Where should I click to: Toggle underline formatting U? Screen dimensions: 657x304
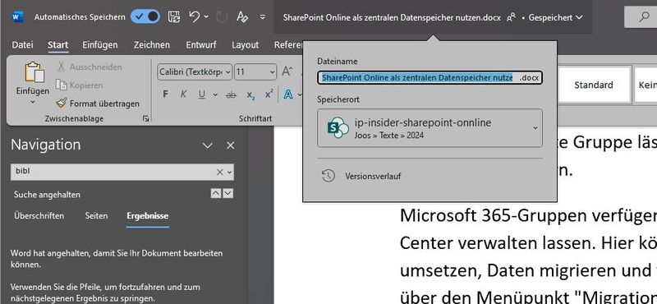coord(202,94)
